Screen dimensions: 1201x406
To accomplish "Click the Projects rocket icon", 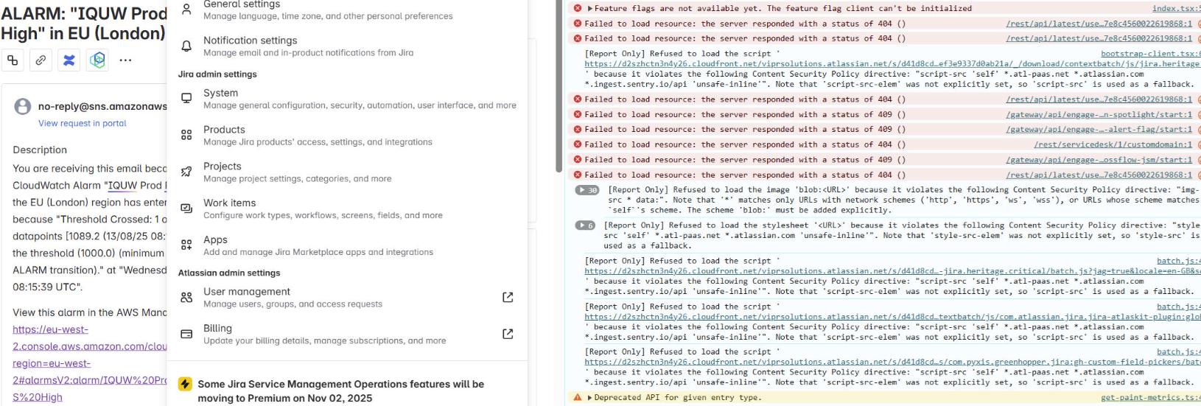I will point(186,172).
